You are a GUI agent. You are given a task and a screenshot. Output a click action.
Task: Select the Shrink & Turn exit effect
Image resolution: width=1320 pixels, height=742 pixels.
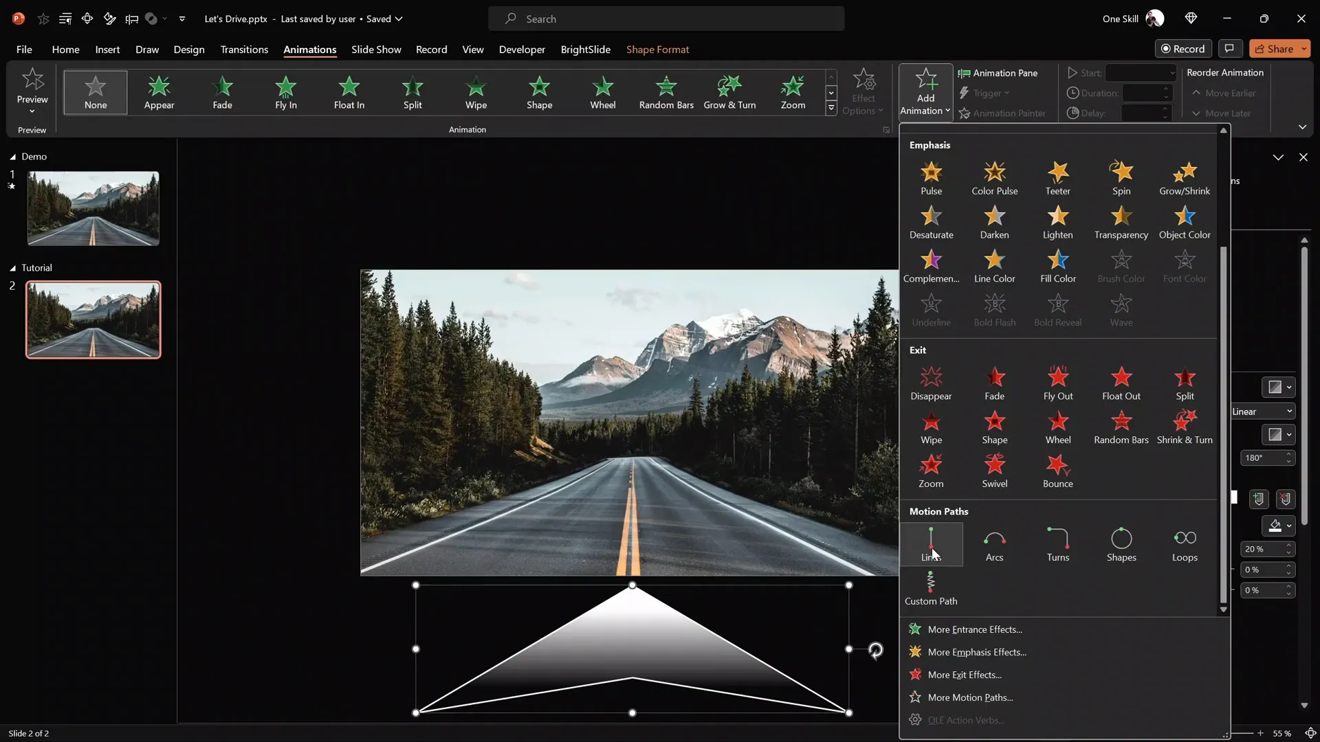[x=1184, y=427]
